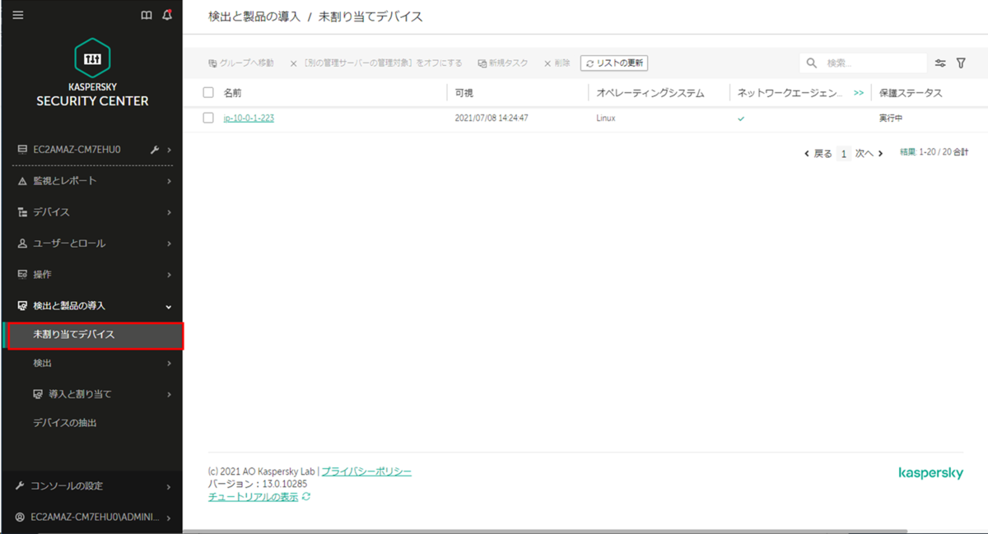
Task: Click the Kaspersky logo in footer
Action: 930,473
